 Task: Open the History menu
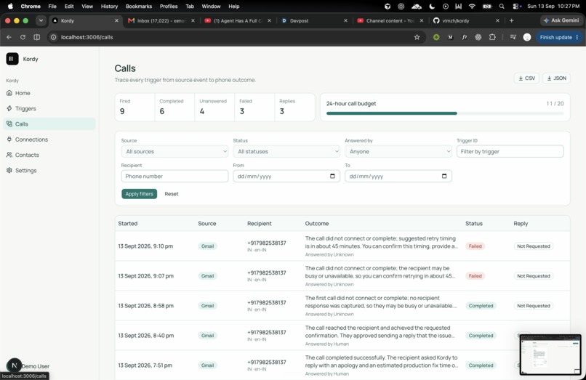(109, 7)
